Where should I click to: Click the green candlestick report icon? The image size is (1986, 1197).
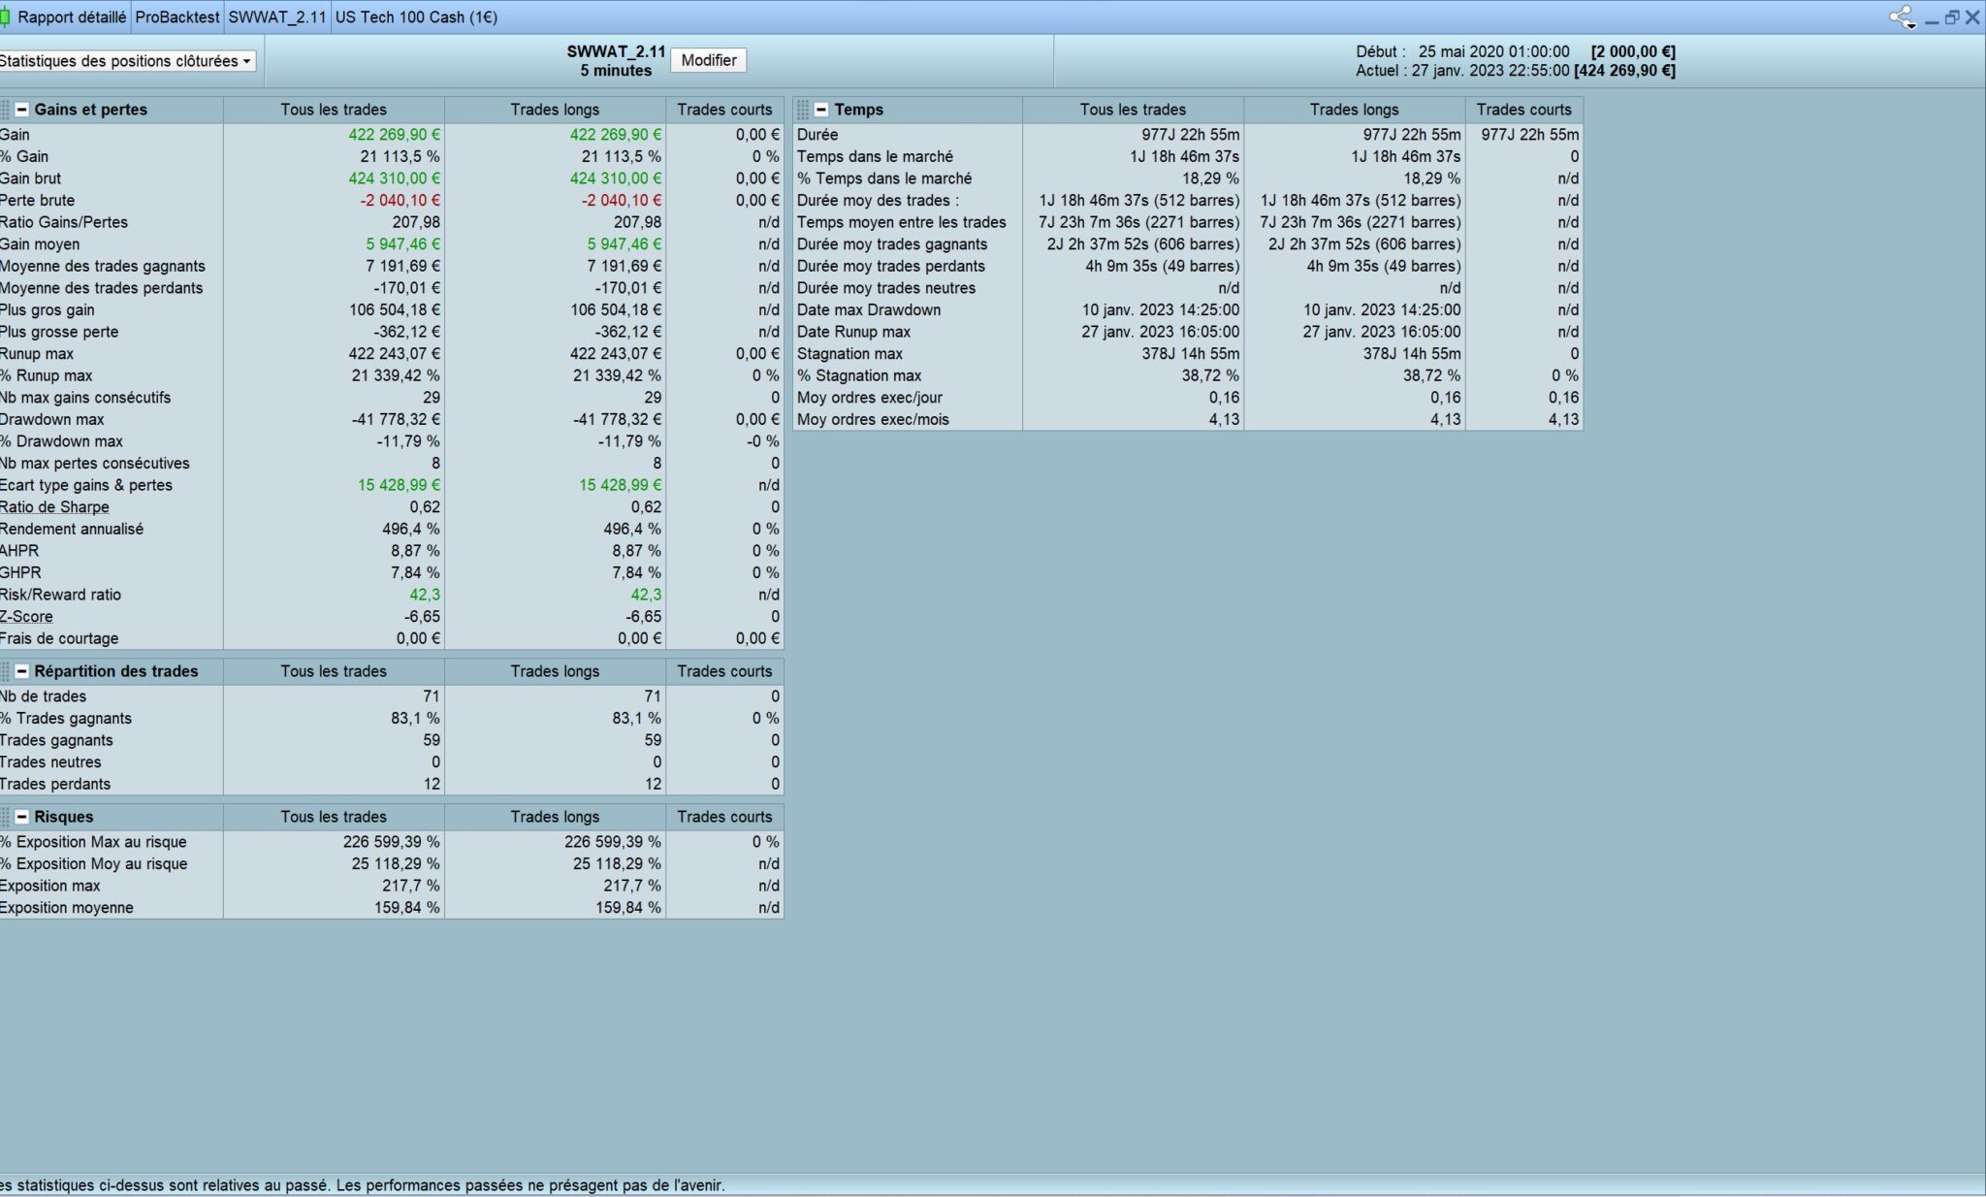coord(5,16)
